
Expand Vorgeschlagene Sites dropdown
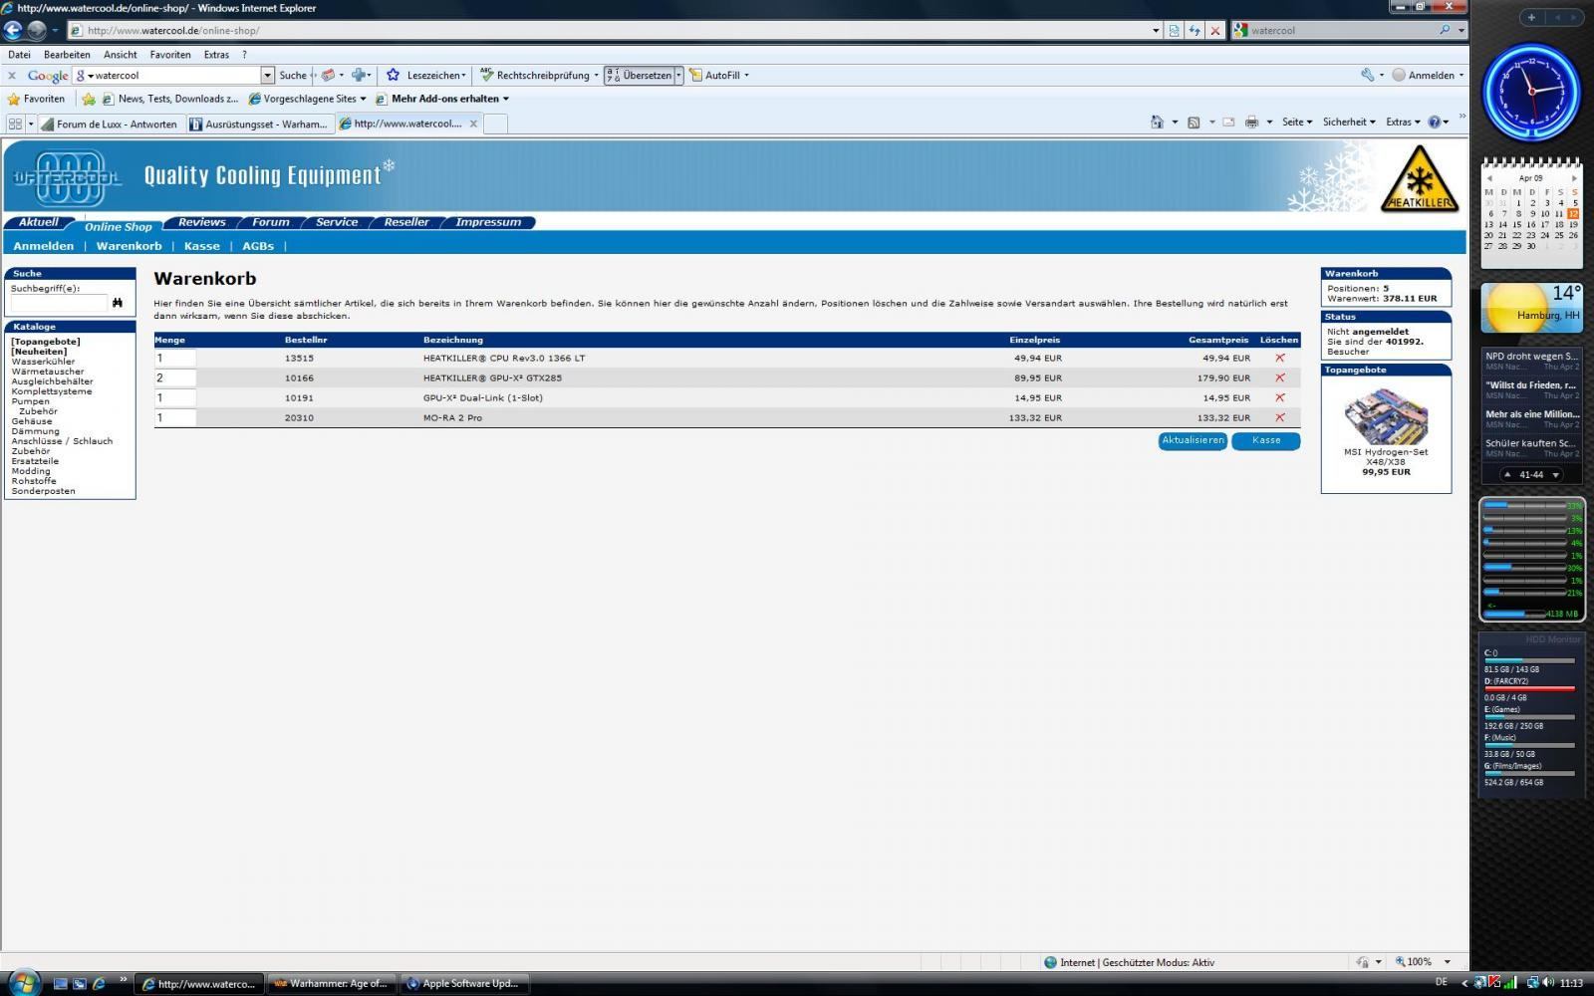[x=363, y=99]
